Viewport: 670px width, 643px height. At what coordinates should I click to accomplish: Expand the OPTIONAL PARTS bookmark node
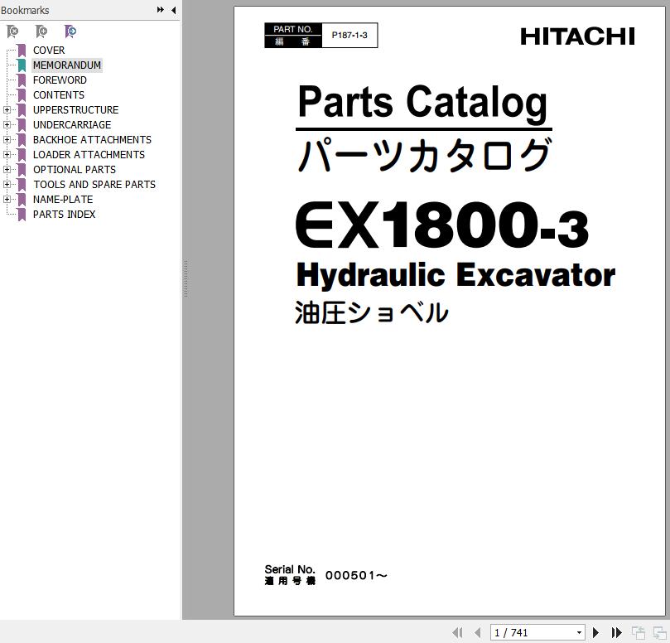click(7, 170)
